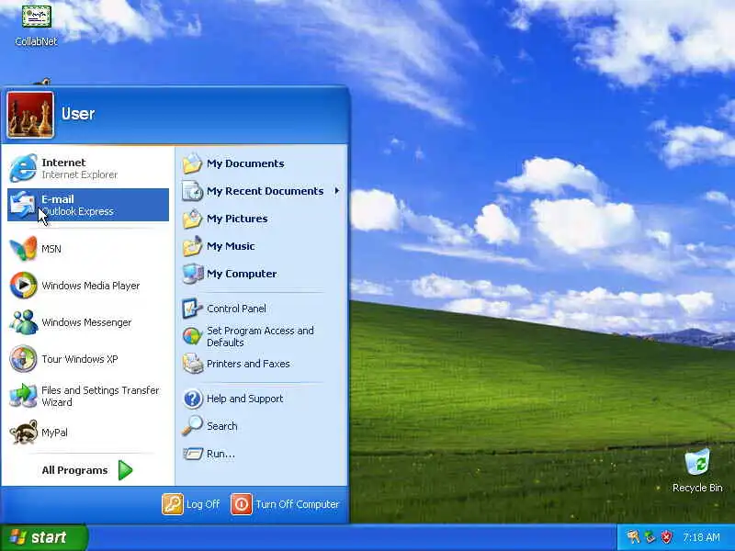This screenshot has height=551, width=735.
Task: Click Set Program Access and Defaults icon
Action: pos(192,336)
